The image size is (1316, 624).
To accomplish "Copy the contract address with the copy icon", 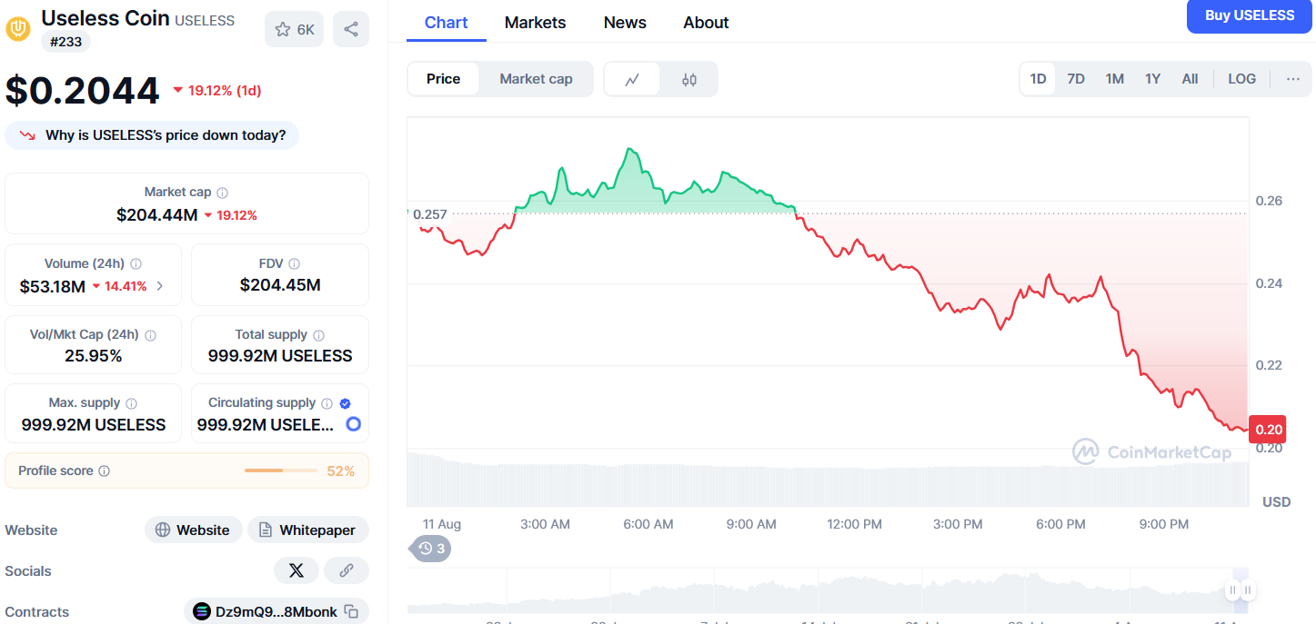I will pos(352,612).
